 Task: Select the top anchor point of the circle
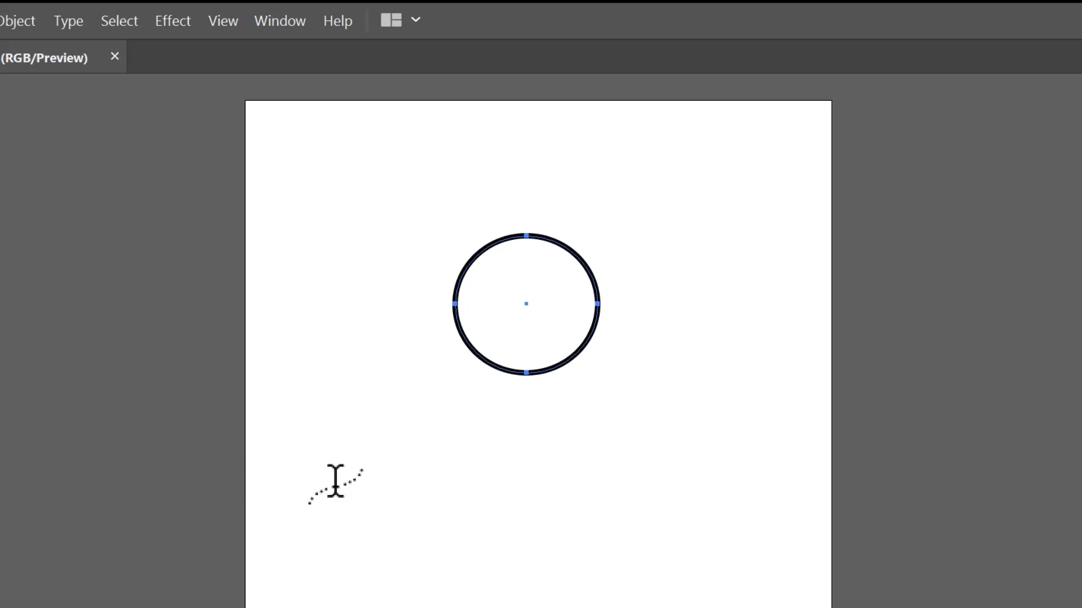525,236
